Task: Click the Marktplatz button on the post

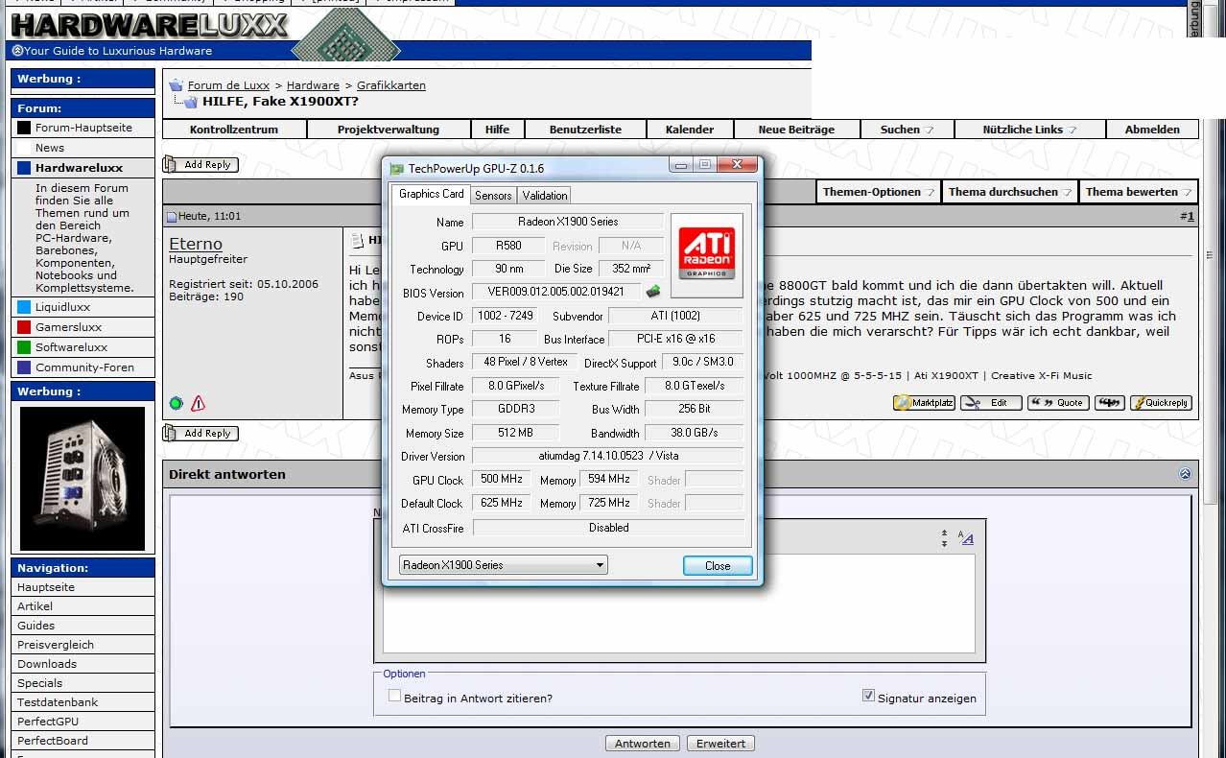Action: coord(924,403)
